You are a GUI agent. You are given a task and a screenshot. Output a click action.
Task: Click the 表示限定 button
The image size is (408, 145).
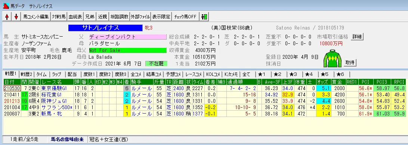coord(161,17)
